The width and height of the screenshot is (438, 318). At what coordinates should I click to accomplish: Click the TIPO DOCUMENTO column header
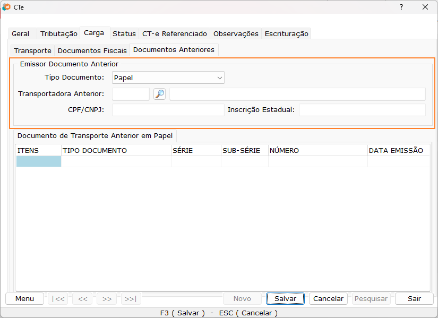(x=116, y=150)
